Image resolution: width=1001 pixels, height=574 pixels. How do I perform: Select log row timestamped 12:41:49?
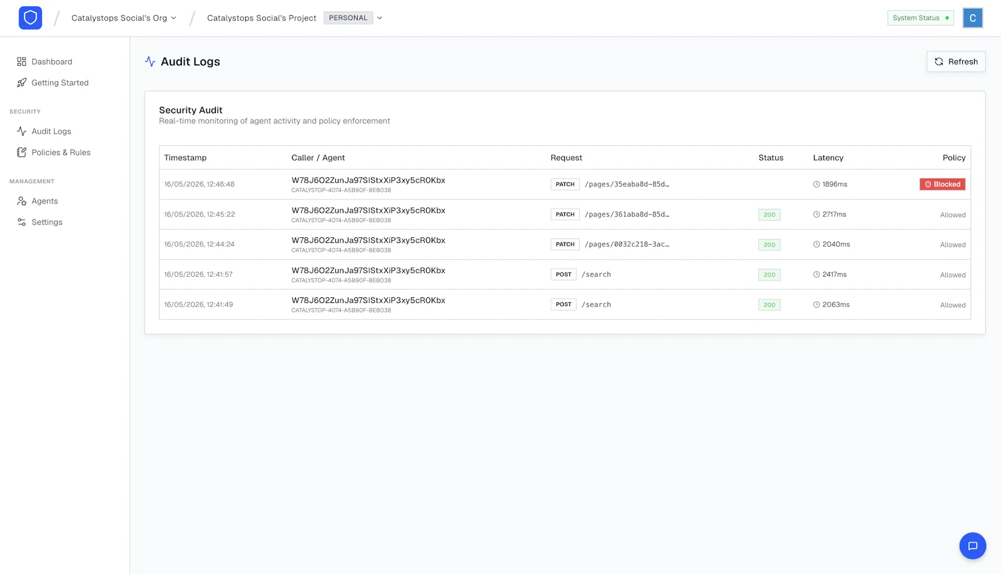pos(565,305)
